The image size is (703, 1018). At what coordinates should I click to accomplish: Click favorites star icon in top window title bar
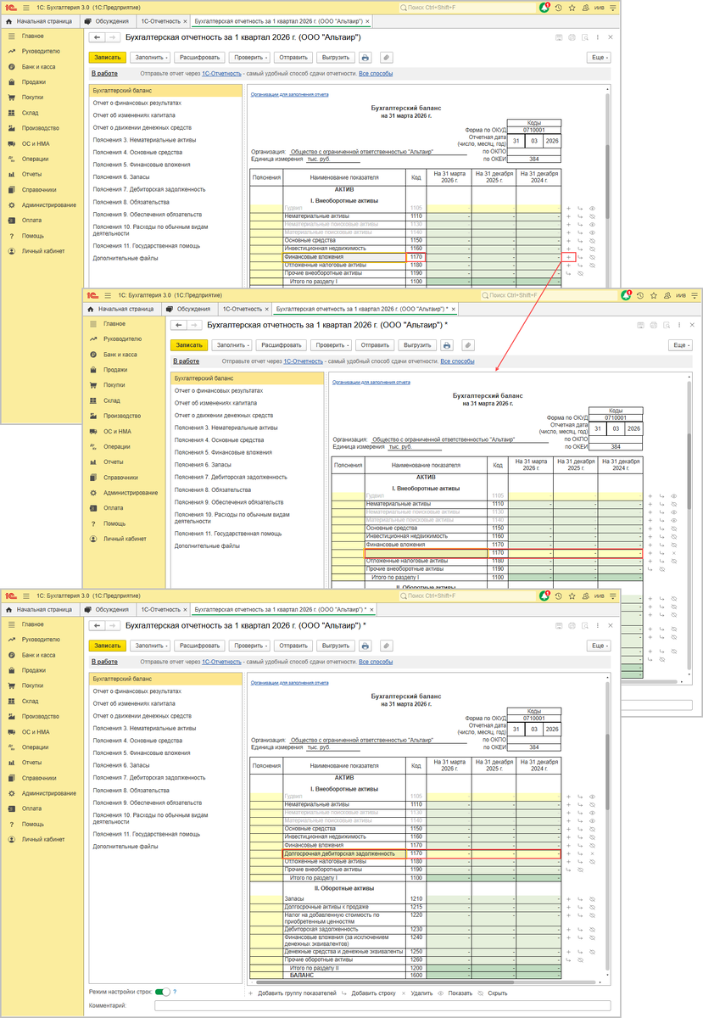point(572,6)
